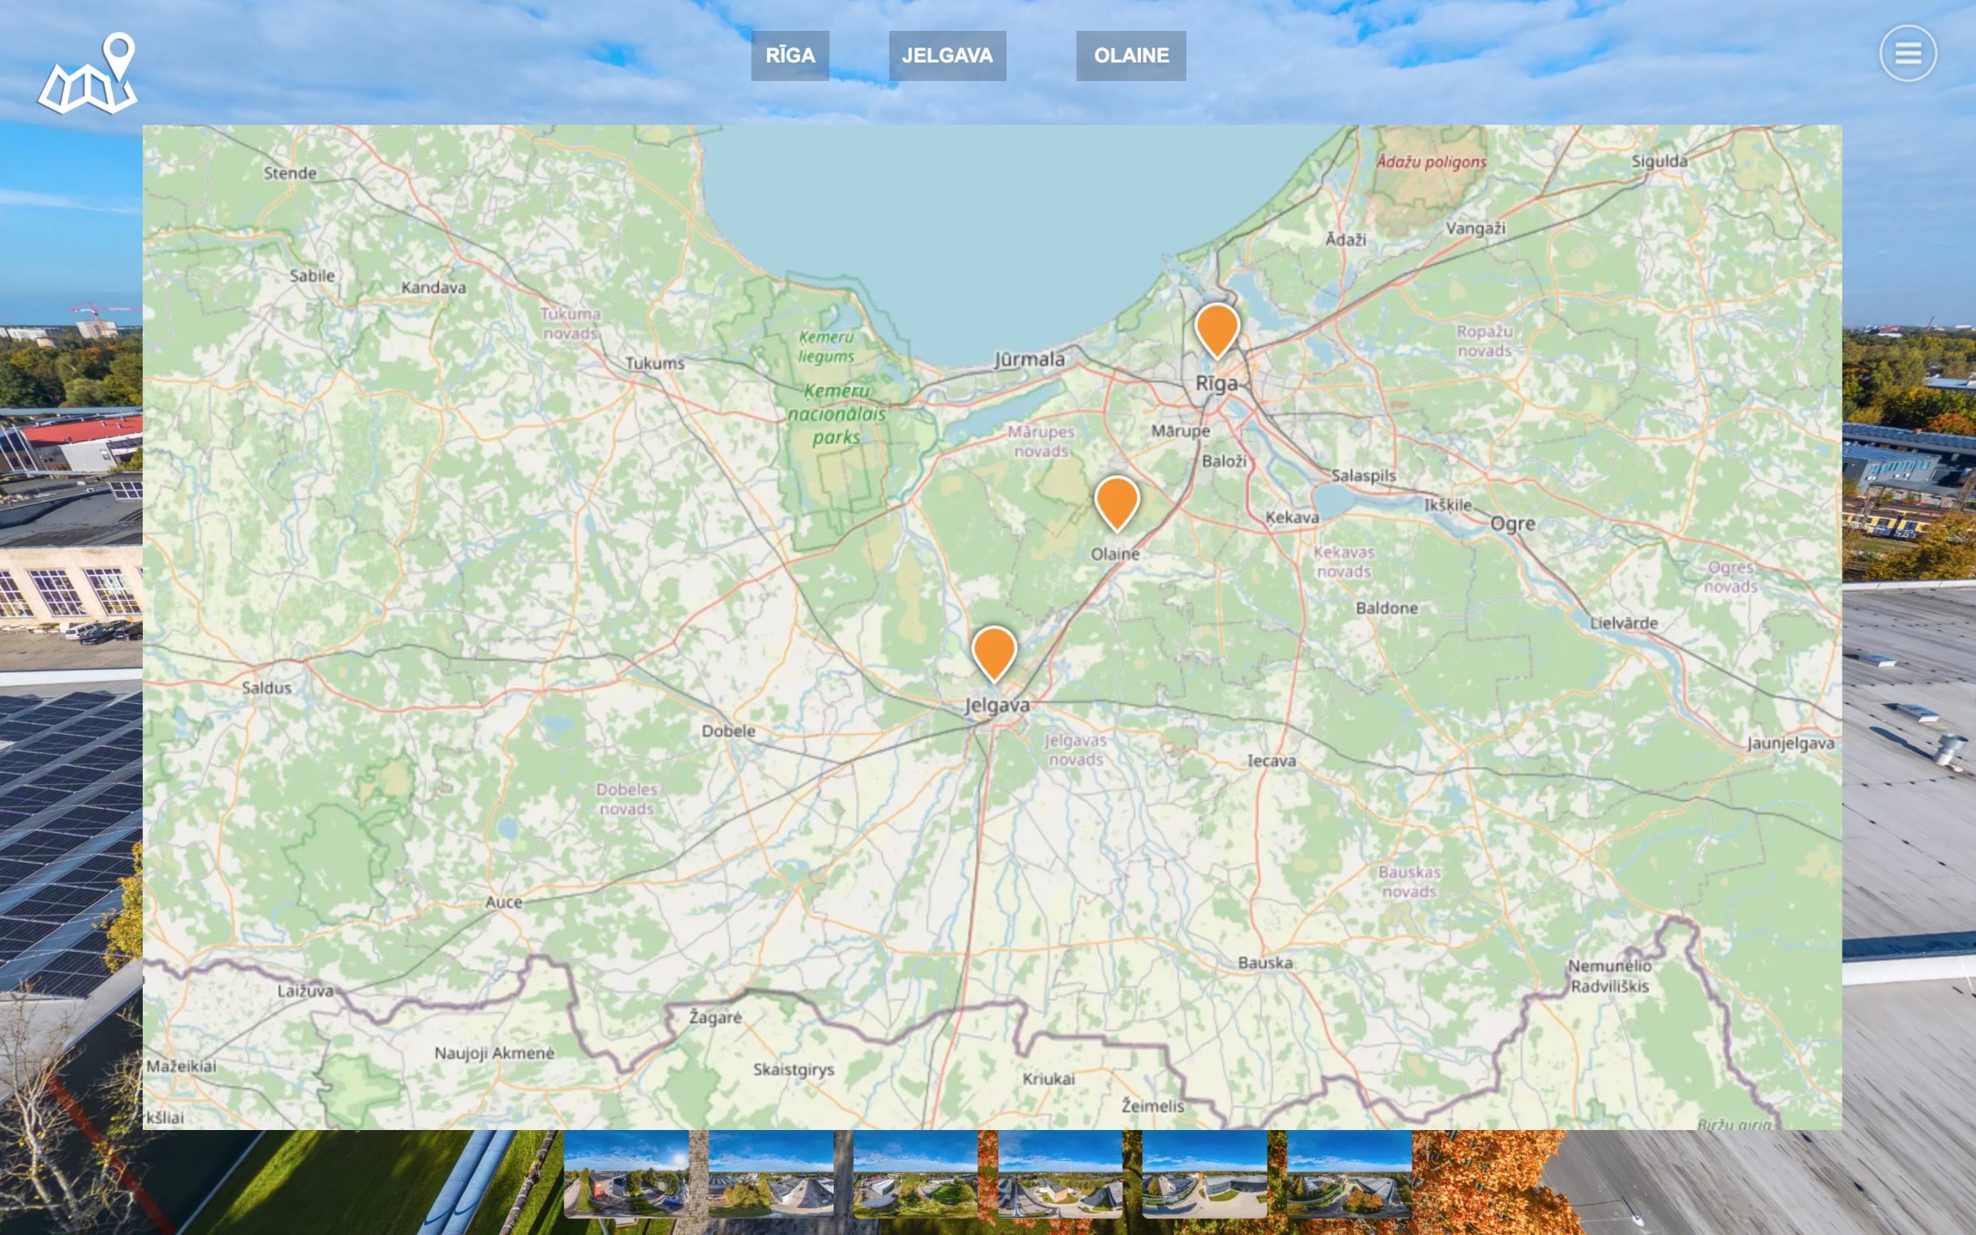Click the orange pin above Olaine
Screen dimensions: 1976x1235
coord(1116,501)
